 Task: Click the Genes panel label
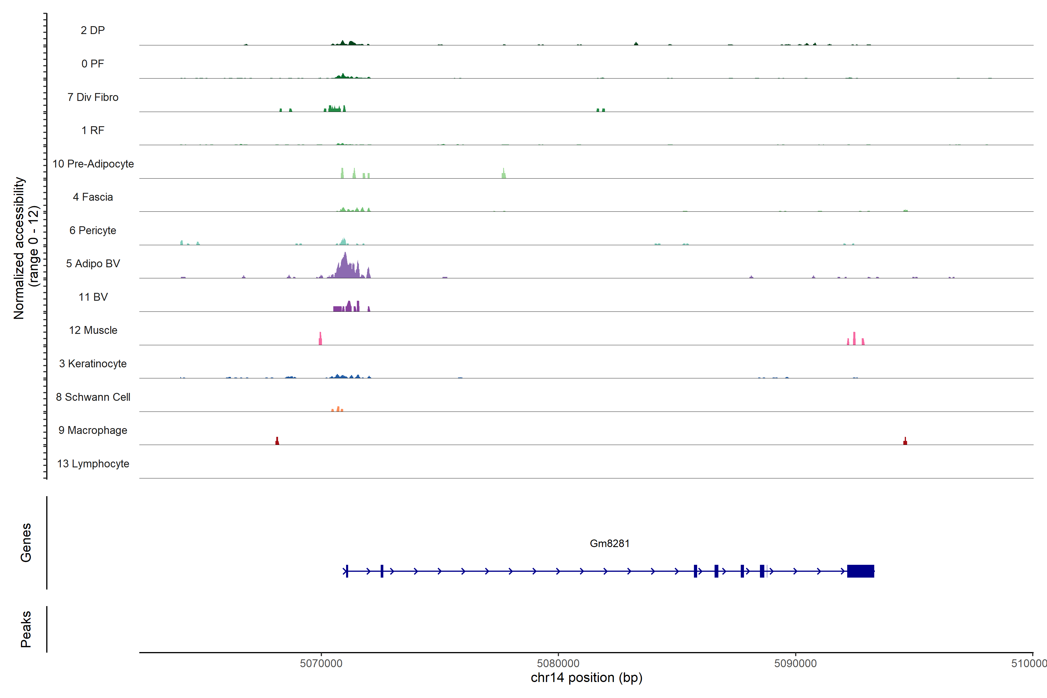[x=26, y=542]
